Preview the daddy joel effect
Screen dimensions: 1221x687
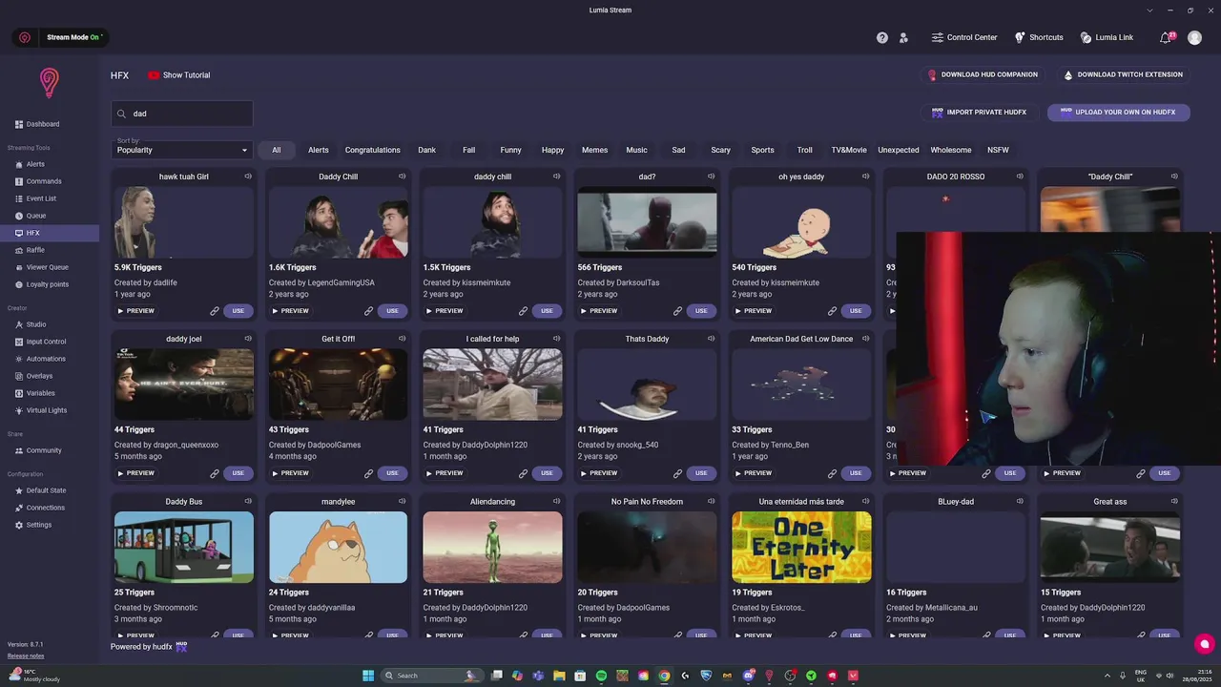point(135,473)
